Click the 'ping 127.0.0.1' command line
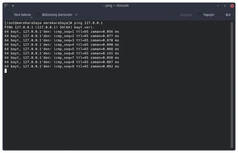 tap(88, 23)
